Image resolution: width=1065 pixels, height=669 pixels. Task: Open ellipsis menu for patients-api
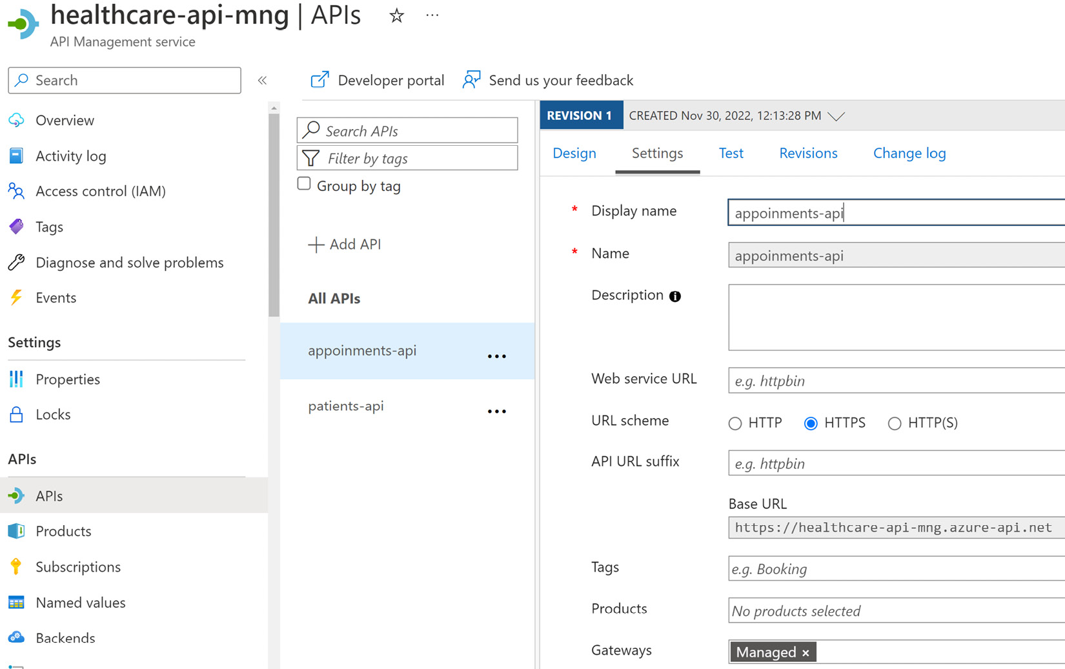(497, 411)
